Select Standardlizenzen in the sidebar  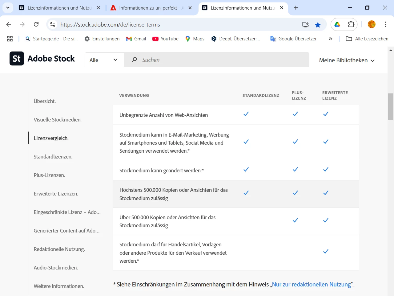coord(53,157)
